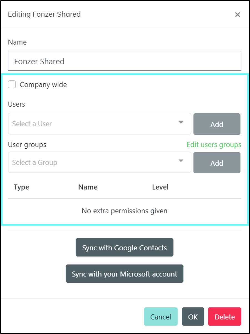Open the Edit users groups link

(x=214, y=145)
